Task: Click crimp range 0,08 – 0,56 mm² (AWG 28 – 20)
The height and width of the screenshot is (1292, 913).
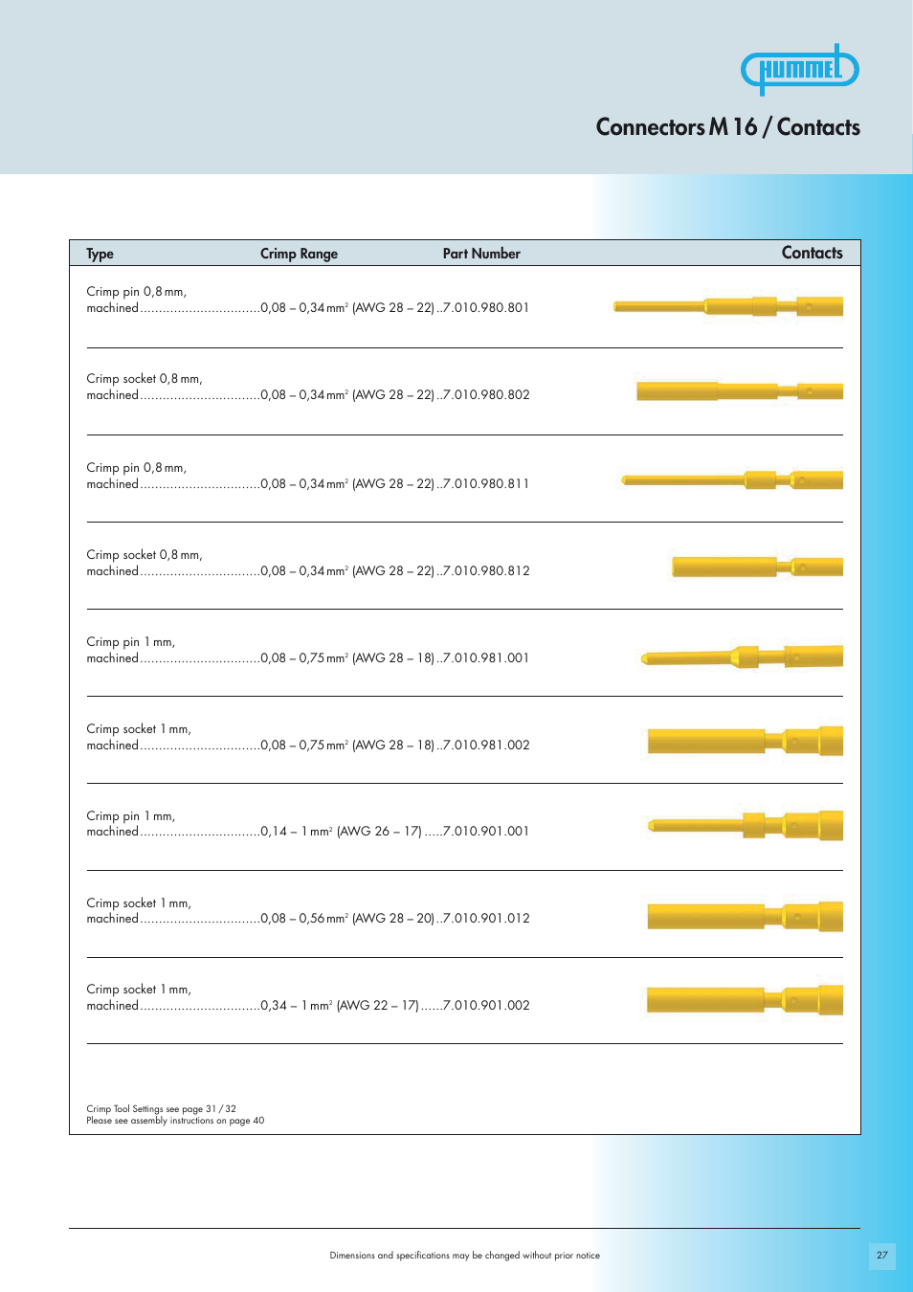Action: pyautogui.click(x=347, y=919)
